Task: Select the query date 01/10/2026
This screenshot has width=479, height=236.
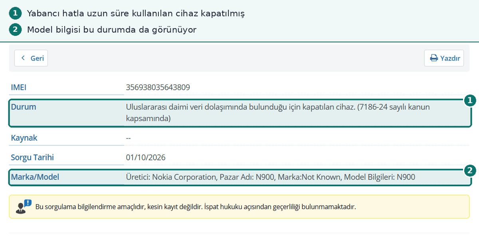Action: pos(146,158)
